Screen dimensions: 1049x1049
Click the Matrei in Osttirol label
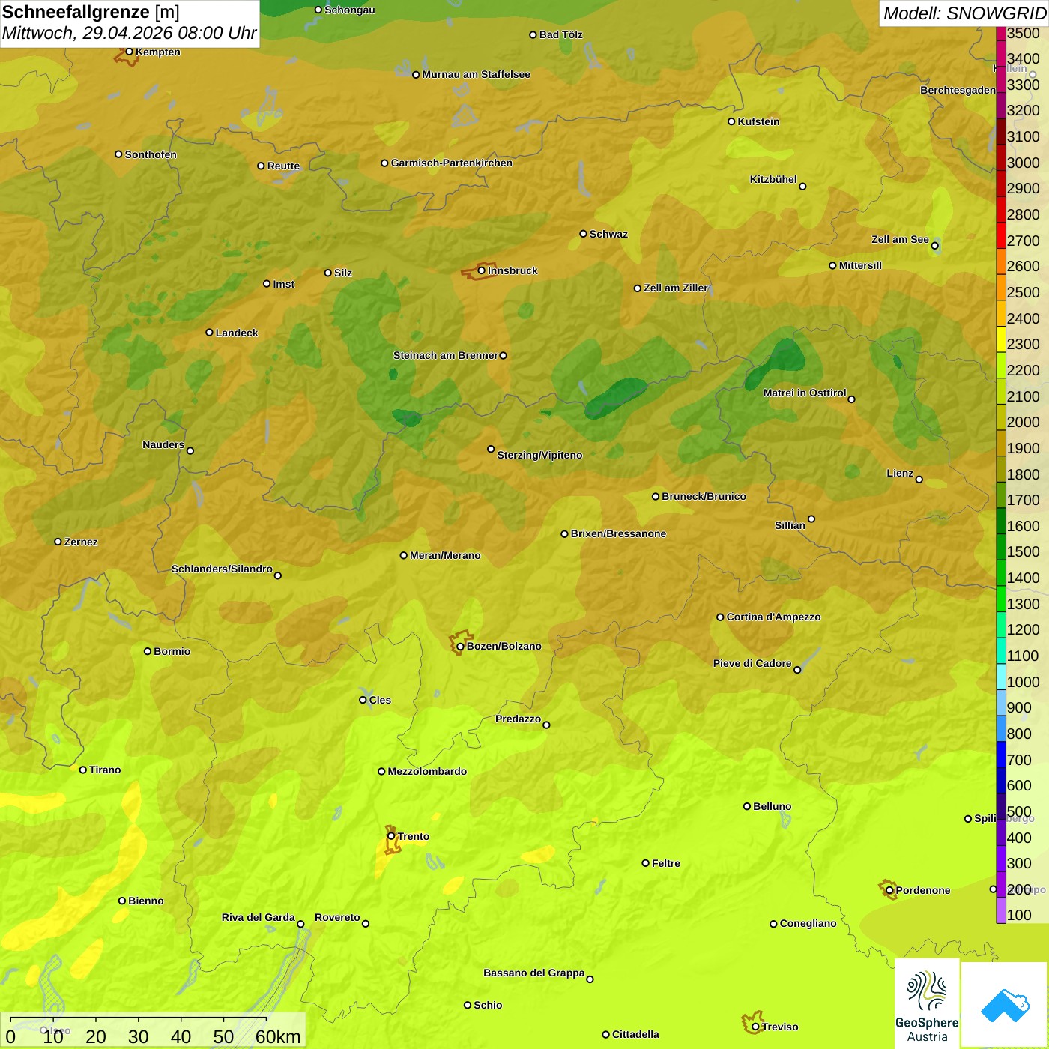[805, 393]
